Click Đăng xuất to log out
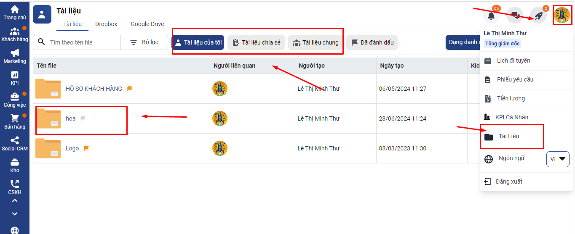 509,181
